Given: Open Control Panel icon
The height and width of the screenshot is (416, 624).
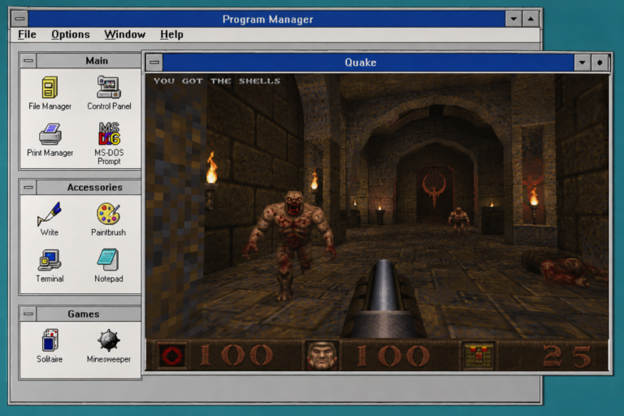Looking at the screenshot, I should click(109, 93).
